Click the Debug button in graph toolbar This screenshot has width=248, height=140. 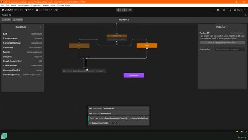[x=18, y=20]
